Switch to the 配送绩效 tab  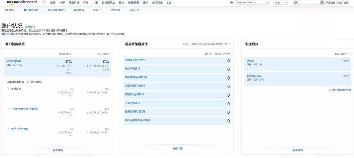[x=79, y=10]
